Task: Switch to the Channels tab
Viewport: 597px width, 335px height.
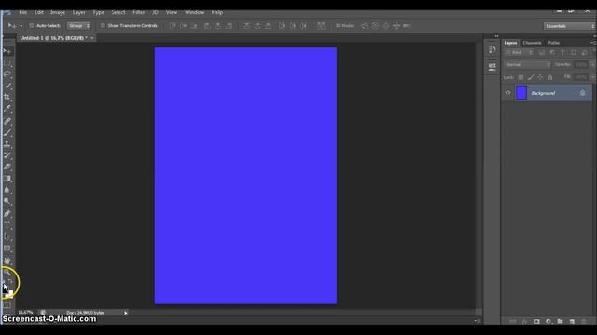Action: click(x=532, y=43)
